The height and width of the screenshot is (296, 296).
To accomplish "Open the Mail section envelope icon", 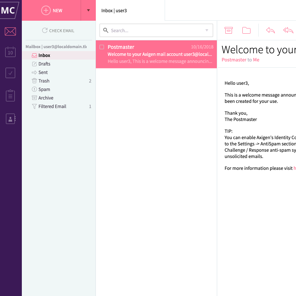I will tap(10, 31).
